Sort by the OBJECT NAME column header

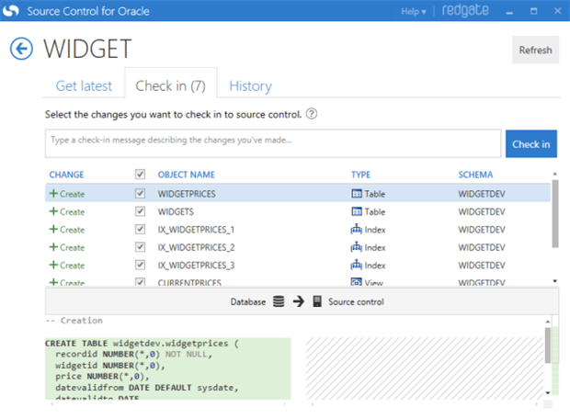[x=186, y=175]
